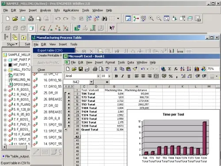Click the Refit view icon

(x=167, y=19)
